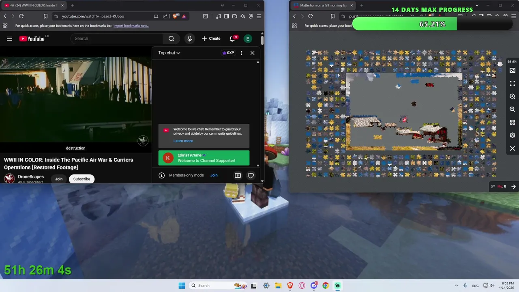Close the puzzle with the X icon
The width and height of the screenshot is (519, 292).
click(x=513, y=148)
